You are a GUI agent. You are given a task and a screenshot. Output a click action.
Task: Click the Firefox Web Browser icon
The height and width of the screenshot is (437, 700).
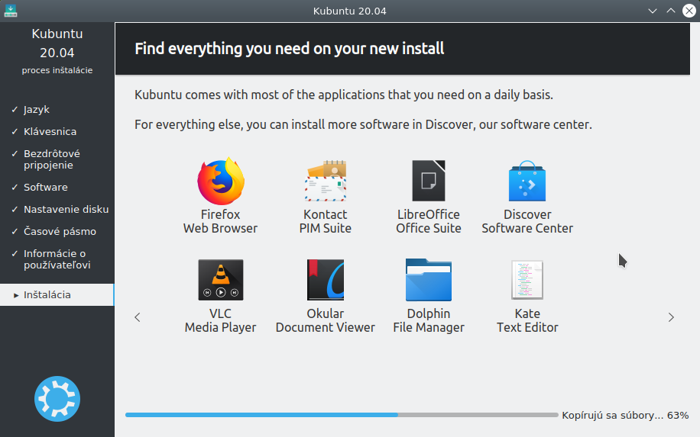tap(221, 181)
